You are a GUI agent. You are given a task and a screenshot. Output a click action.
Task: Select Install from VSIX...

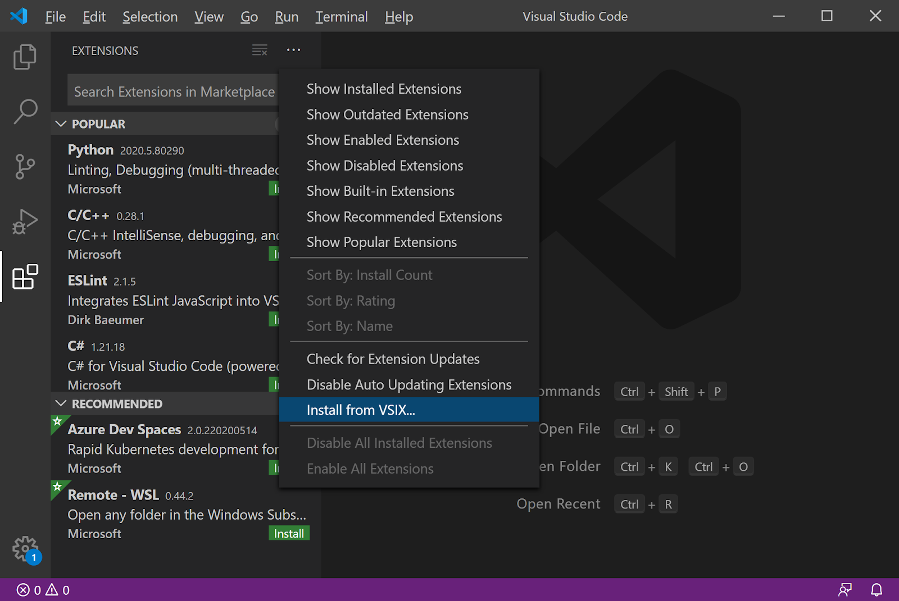pos(409,410)
